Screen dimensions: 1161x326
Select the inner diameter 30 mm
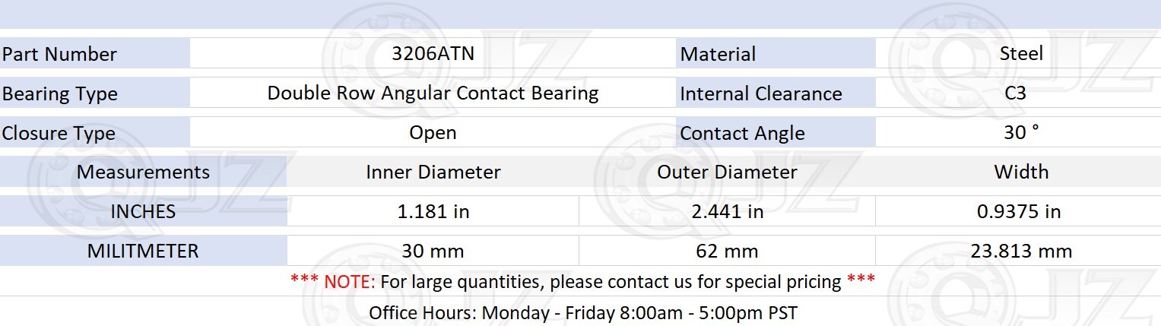click(x=433, y=251)
